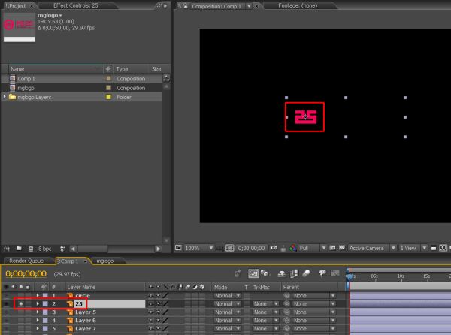Open the Project panel options menu arrow
Viewport: 451px width, 335px height.
(165, 6)
